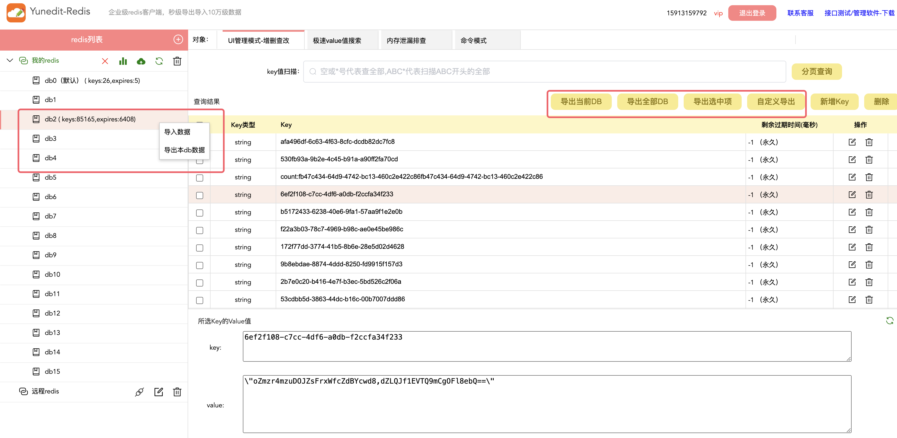
Task: Open the 联系客服 link
Action: tap(800, 13)
